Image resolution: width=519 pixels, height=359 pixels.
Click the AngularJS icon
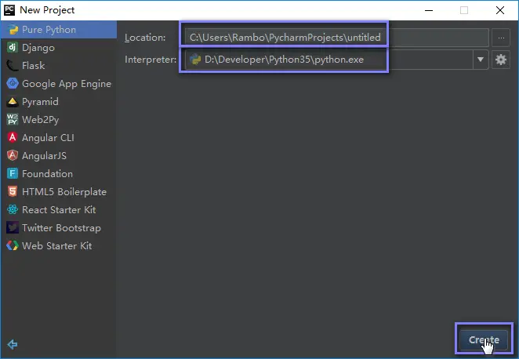pos(13,155)
